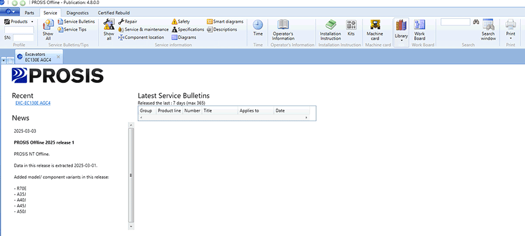Open Installation Instruction
The height and width of the screenshot is (236, 525).
(331, 29)
